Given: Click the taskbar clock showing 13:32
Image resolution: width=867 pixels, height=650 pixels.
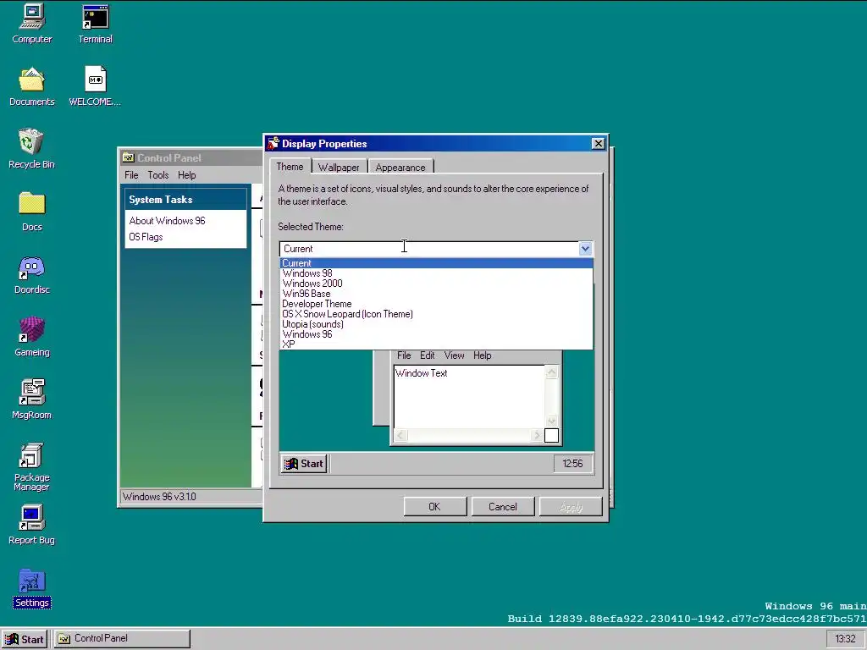Looking at the screenshot, I should pos(845,639).
